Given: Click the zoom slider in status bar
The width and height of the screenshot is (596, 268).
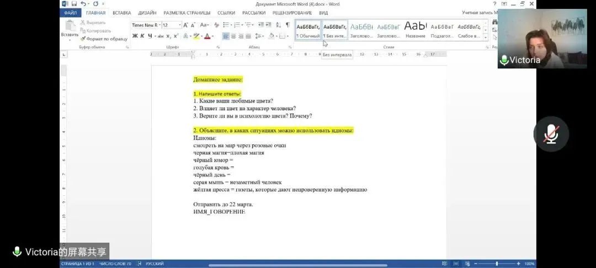Looking at the screenshot, I should click(x=497, y=264).
